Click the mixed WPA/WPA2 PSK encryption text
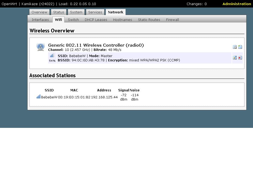Screen dimensions: 253x178 click(x=154, y=60)
